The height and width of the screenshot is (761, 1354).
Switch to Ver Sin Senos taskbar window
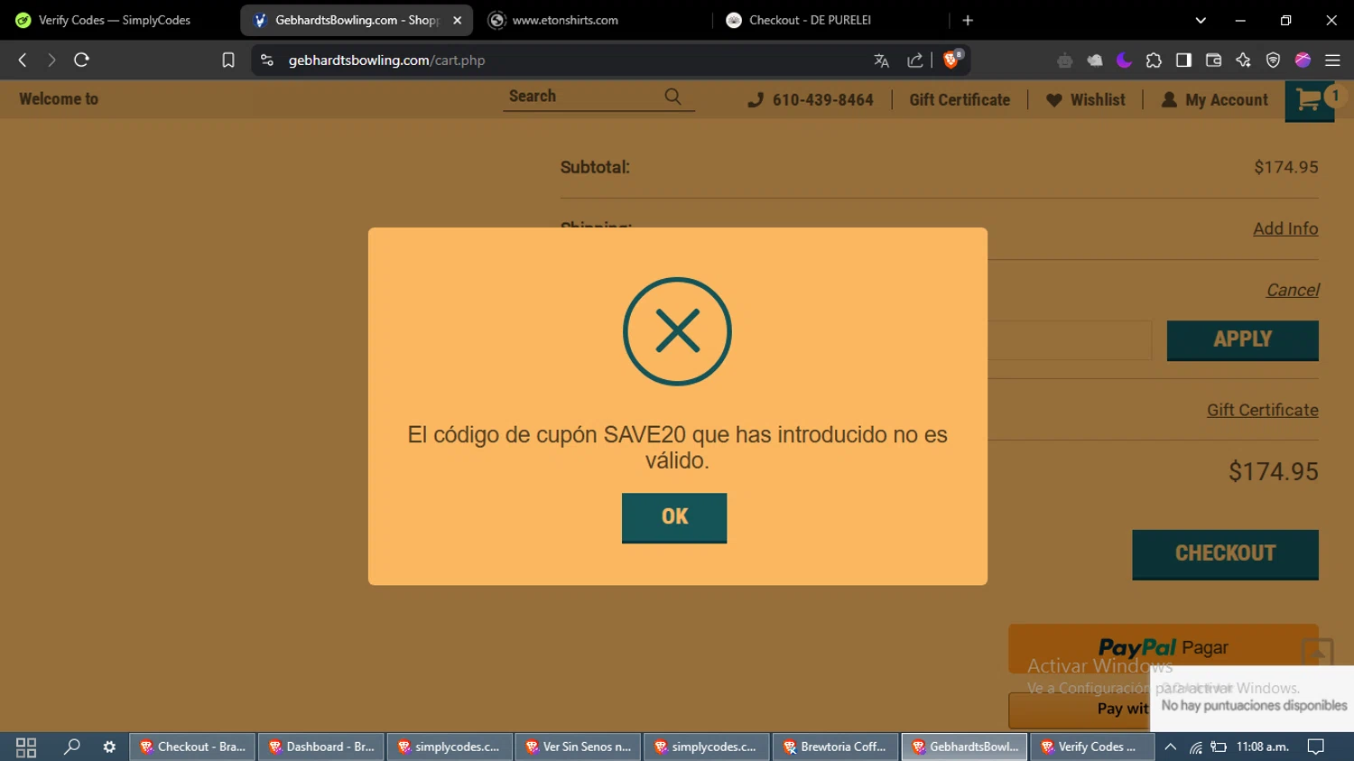578,747
